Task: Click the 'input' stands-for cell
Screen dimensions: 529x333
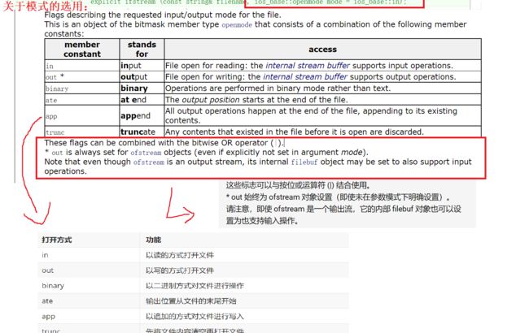Action: (x=142, y=66)
